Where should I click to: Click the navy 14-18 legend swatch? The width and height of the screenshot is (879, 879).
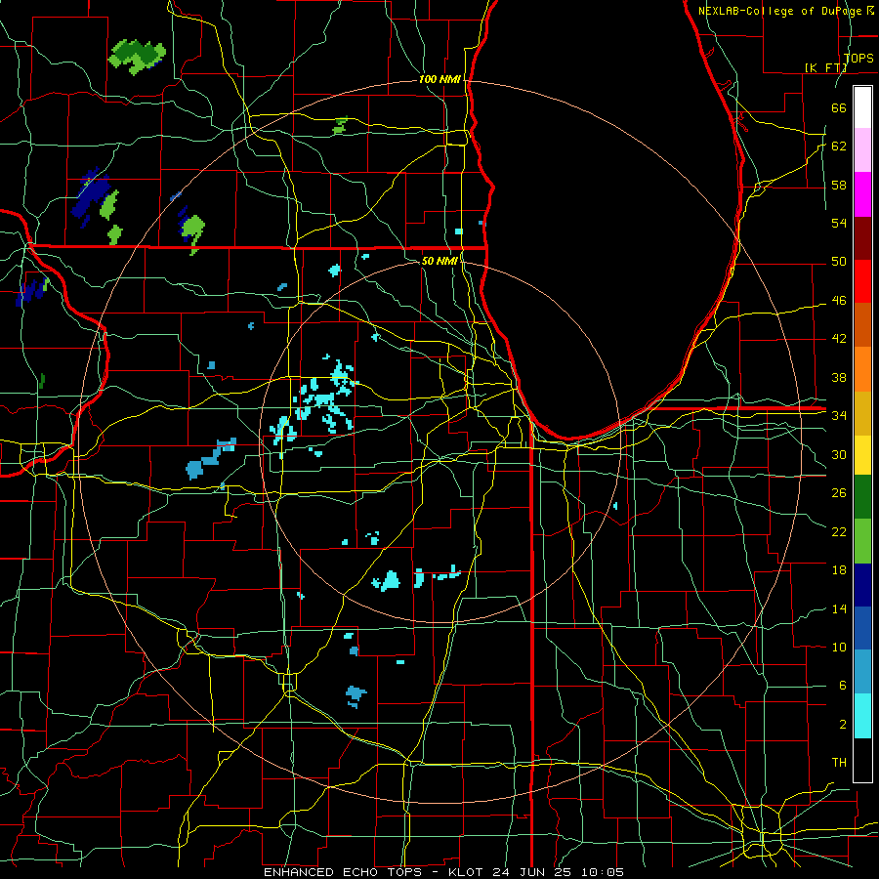coord(862,585)
